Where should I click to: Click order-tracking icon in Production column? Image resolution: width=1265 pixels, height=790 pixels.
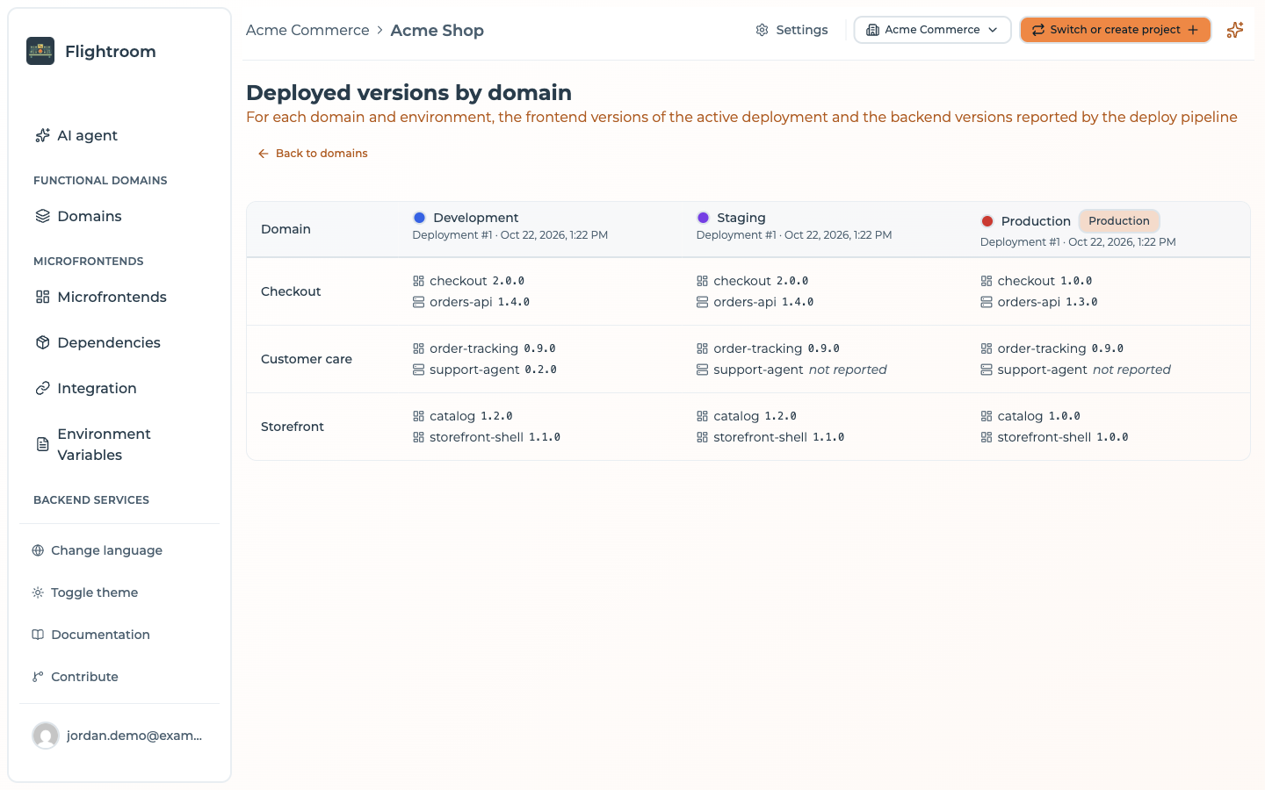[986, 348]
